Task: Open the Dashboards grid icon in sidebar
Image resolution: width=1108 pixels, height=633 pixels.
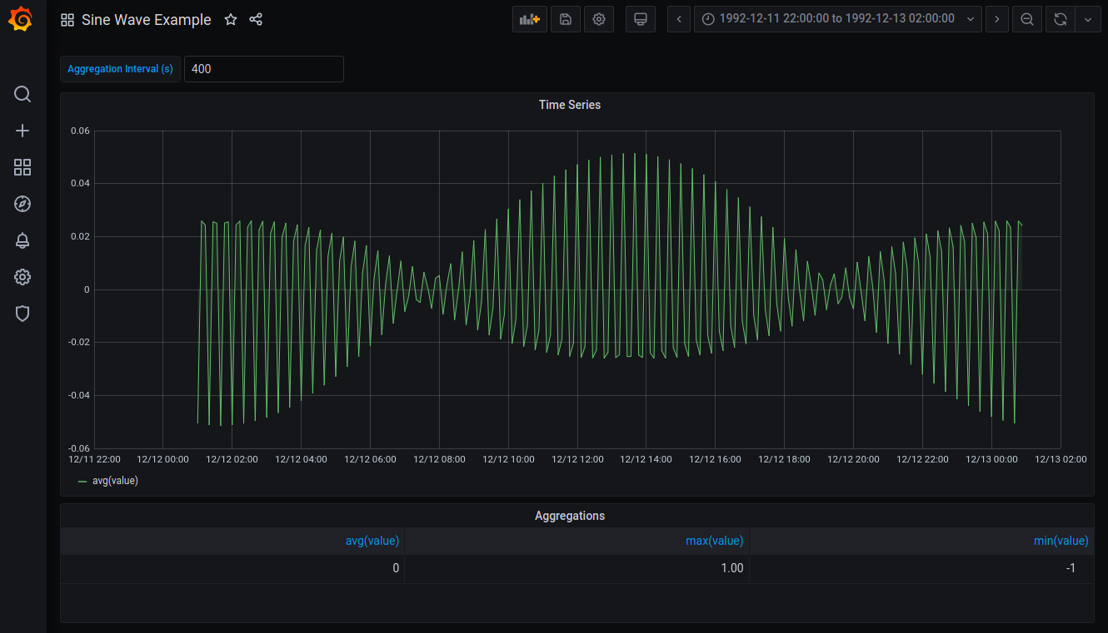Action: pyautogui.click(x=22, y=167)
